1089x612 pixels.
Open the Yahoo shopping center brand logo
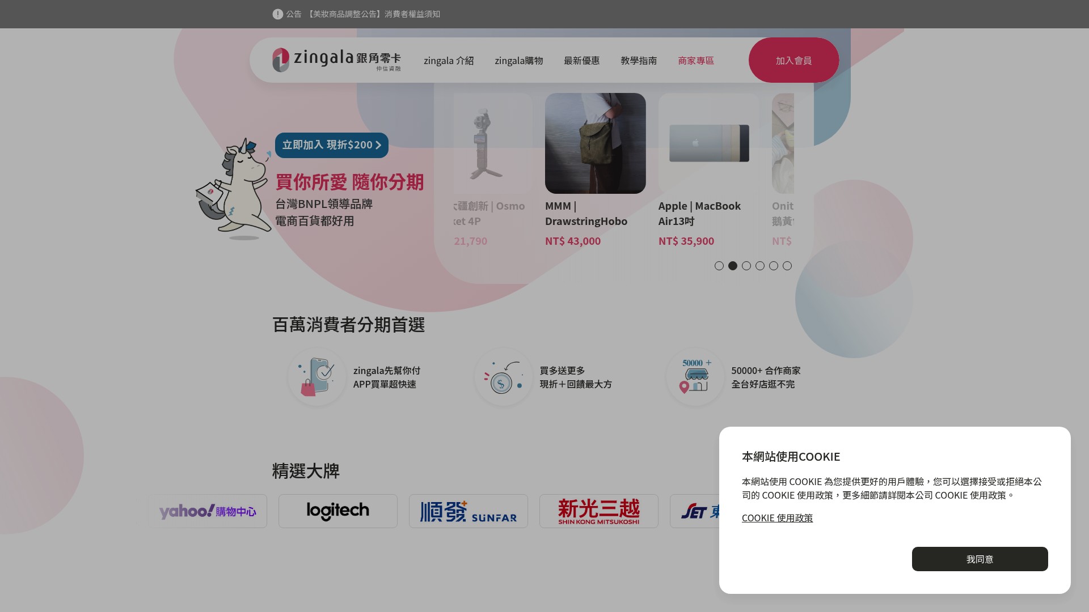[x=208, y=511]
